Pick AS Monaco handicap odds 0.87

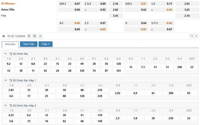[x=77, y=4]
